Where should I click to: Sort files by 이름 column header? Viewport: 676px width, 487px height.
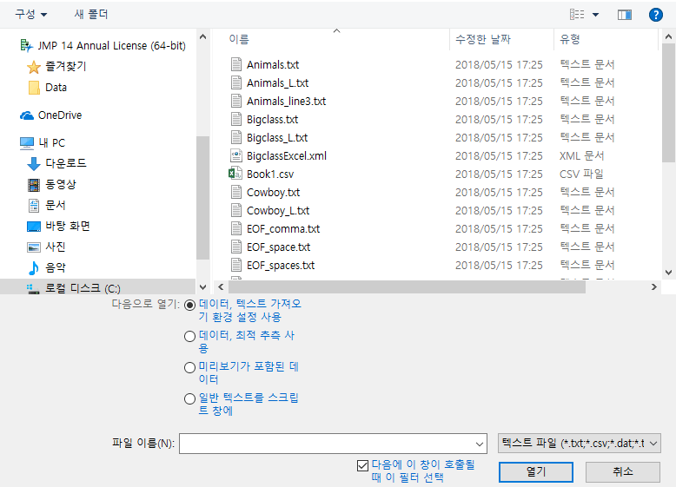(x=239, y=40)
